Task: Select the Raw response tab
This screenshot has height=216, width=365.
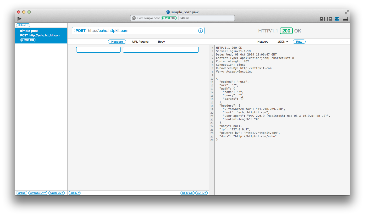Action: (299, 42)
